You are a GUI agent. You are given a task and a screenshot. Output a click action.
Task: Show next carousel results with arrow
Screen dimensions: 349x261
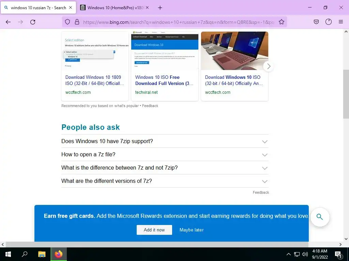point(269,66)
